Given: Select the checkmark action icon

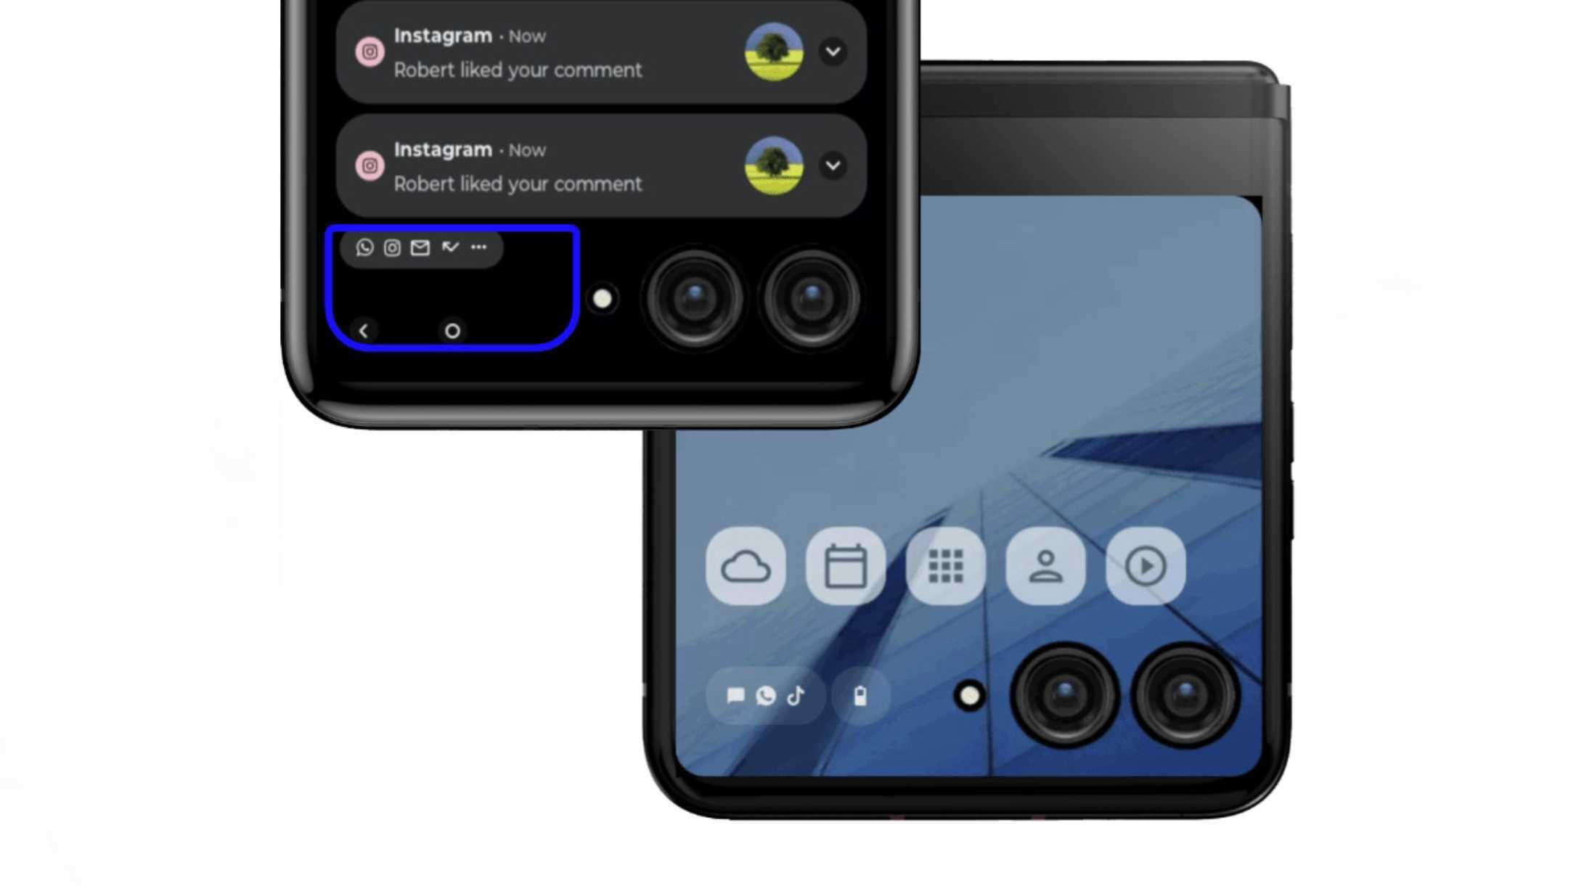Looking at the screenshot, I should [450, 247].
